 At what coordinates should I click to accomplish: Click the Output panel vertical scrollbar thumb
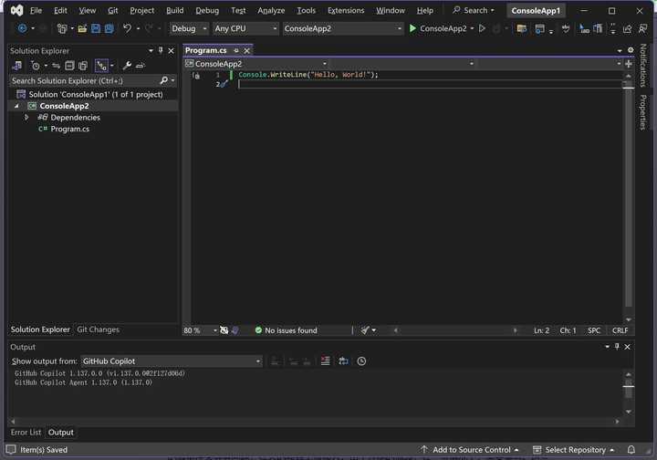pos(628,389)
